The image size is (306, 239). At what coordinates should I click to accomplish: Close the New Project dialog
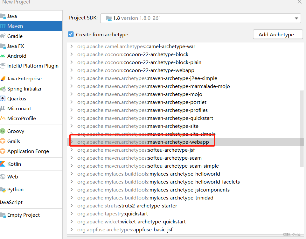click(x=300, y=2)
